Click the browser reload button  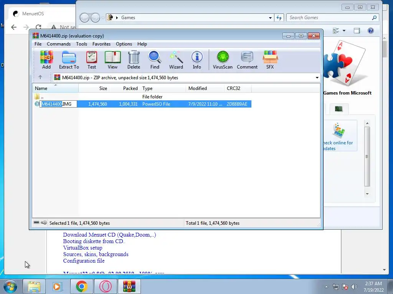point(38,27)
